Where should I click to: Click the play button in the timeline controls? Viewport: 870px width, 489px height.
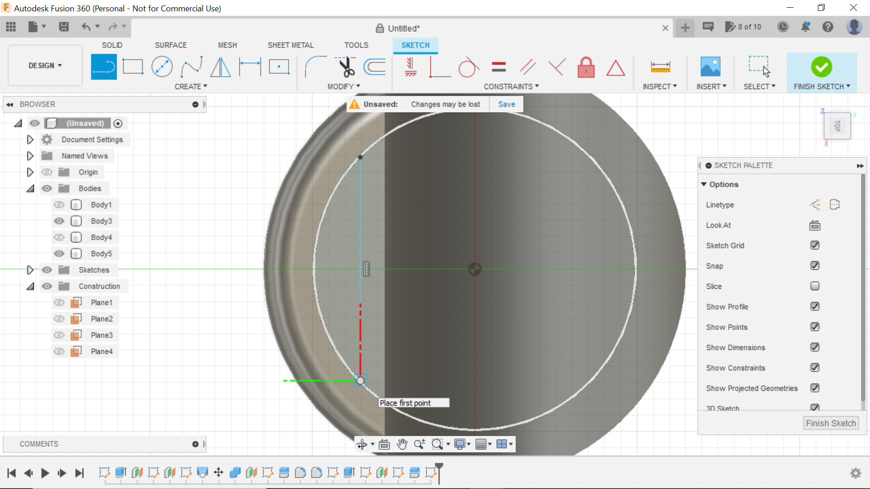pyautogui.click(x=45, y=473)
